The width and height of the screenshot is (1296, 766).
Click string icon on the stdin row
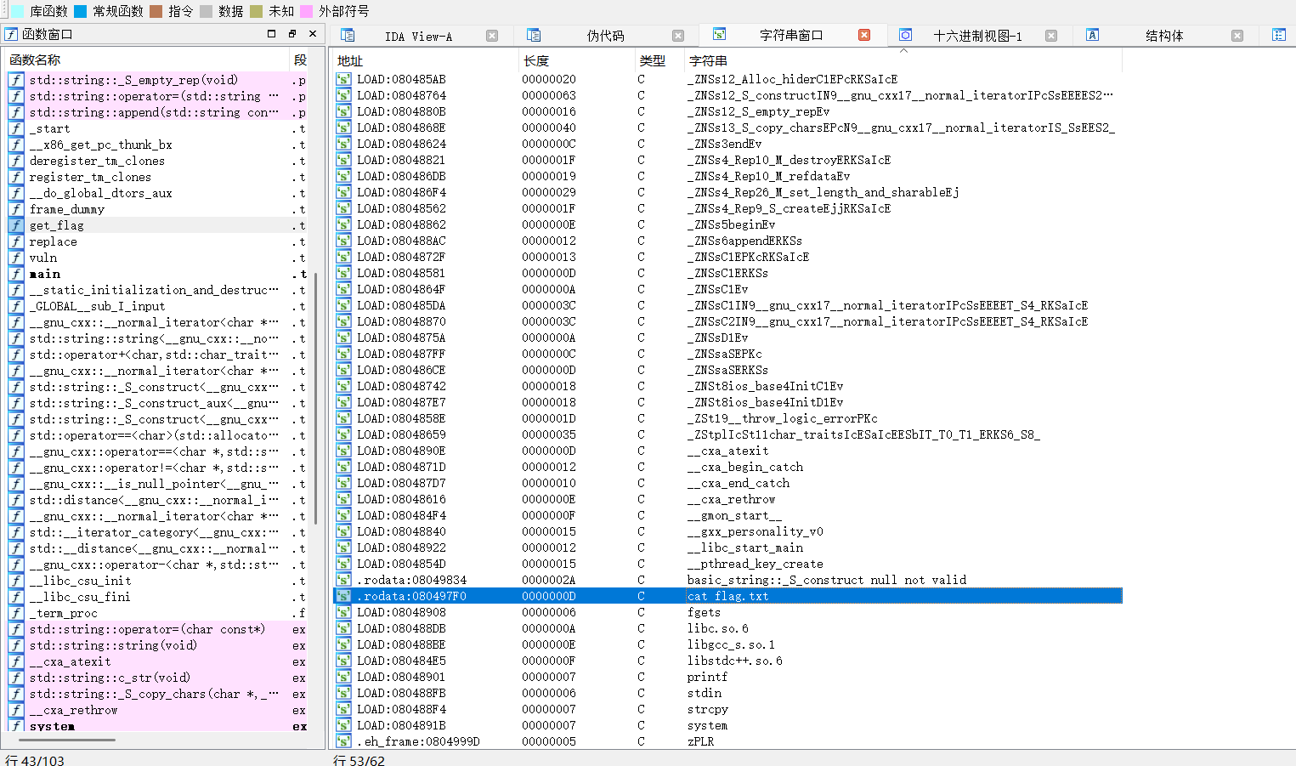coord(343,693)
